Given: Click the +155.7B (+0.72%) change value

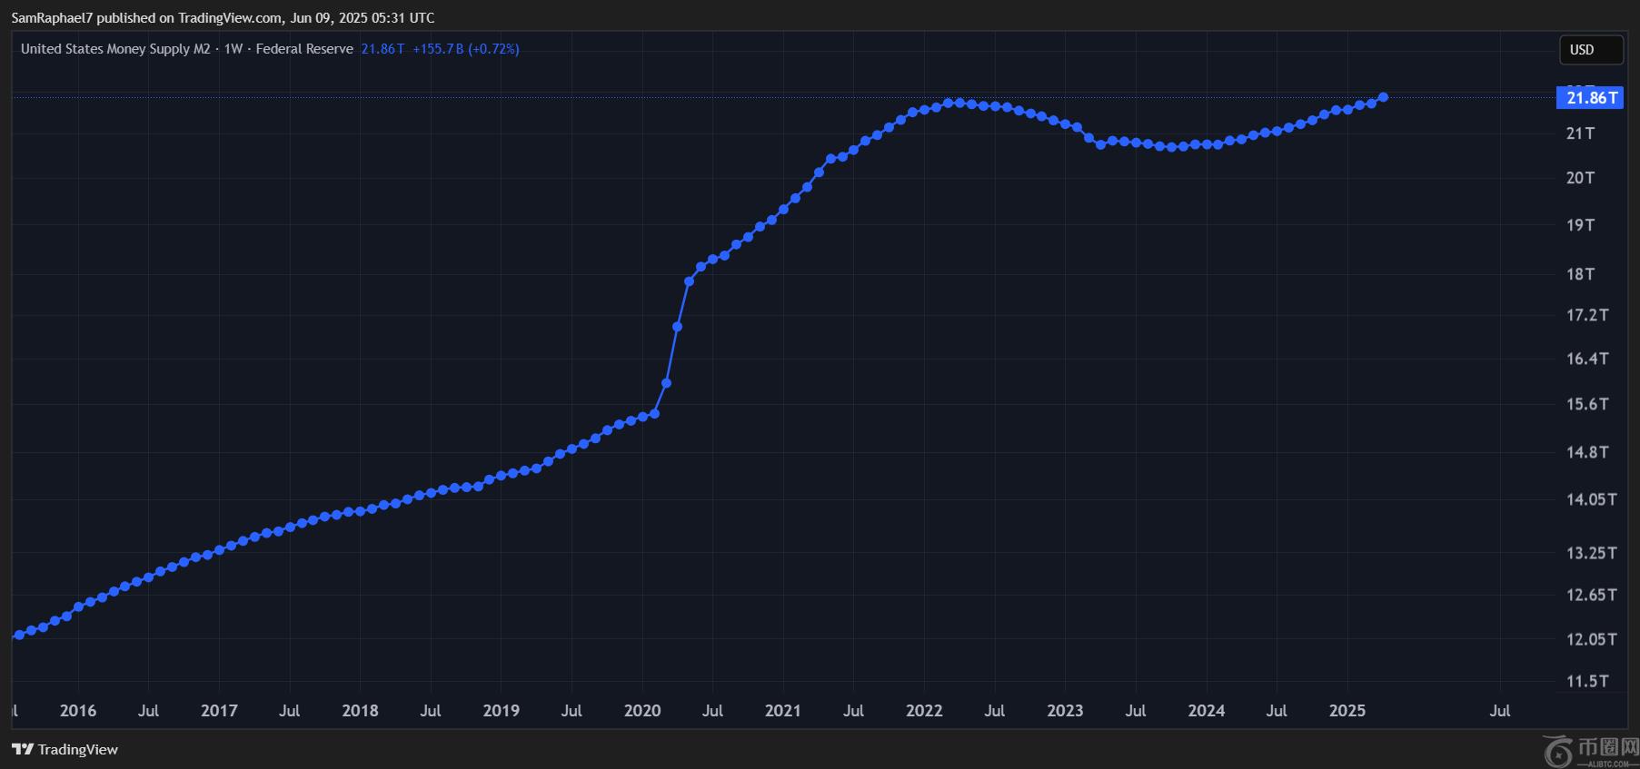Looking at the screenshot, I should click(x=465, y=49).
